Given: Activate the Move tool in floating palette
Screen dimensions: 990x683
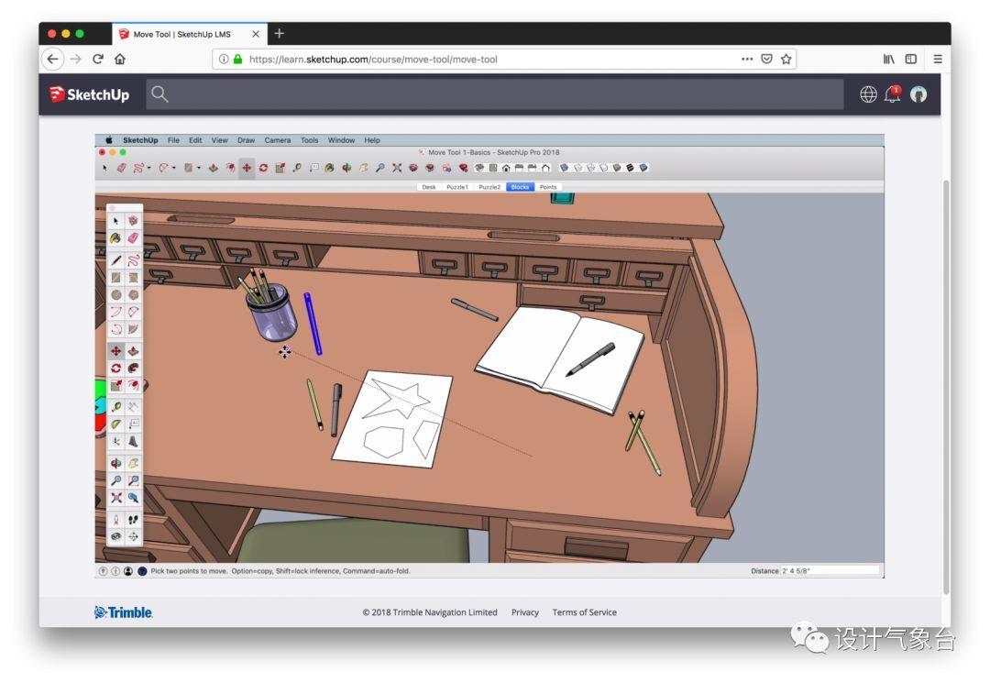Looking at the screenshot, I should 116,351.
